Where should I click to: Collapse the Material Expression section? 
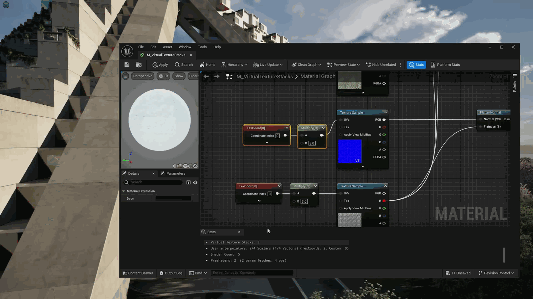(x=124, y=191)
